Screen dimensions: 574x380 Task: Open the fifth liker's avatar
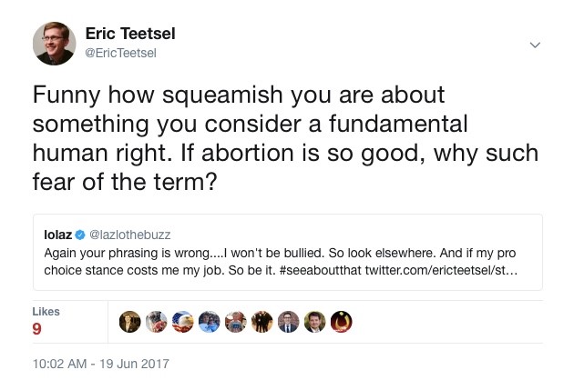(236, 322)
